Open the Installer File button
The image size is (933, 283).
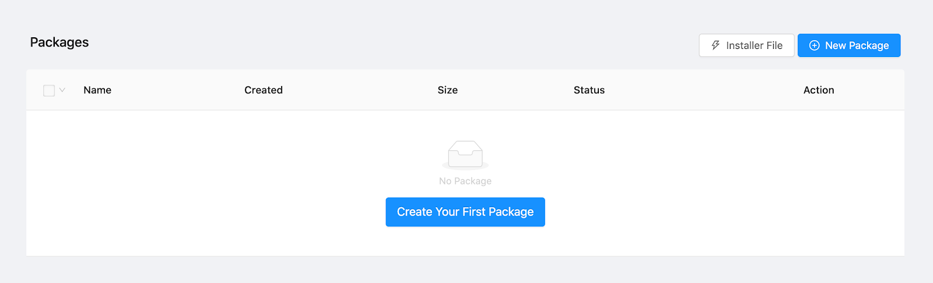click(x=746, y=45)
